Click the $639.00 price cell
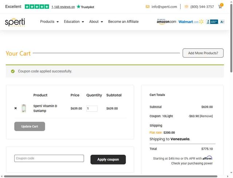This screenshot has width=233, height=178. [x=76, y=108]
